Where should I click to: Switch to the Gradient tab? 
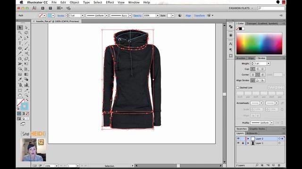[262, 23]
